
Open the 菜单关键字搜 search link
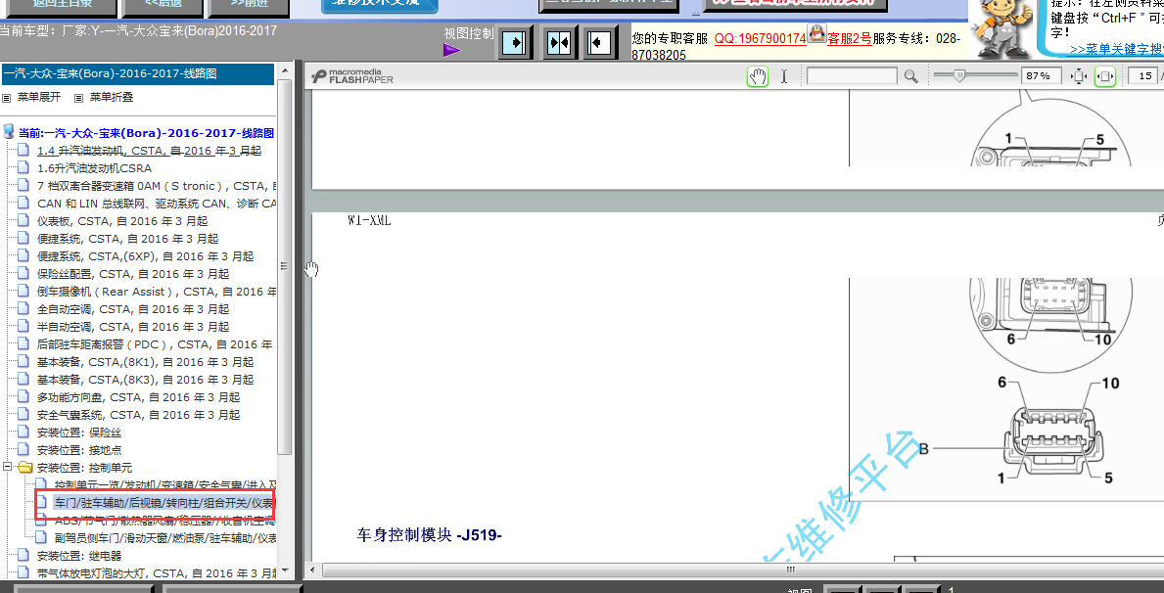[x=1116, y=49]
